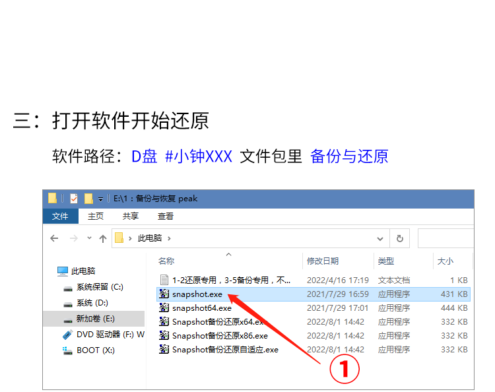
Task: Click the Properties quick access toolbar icon
Action: (74, 199)
